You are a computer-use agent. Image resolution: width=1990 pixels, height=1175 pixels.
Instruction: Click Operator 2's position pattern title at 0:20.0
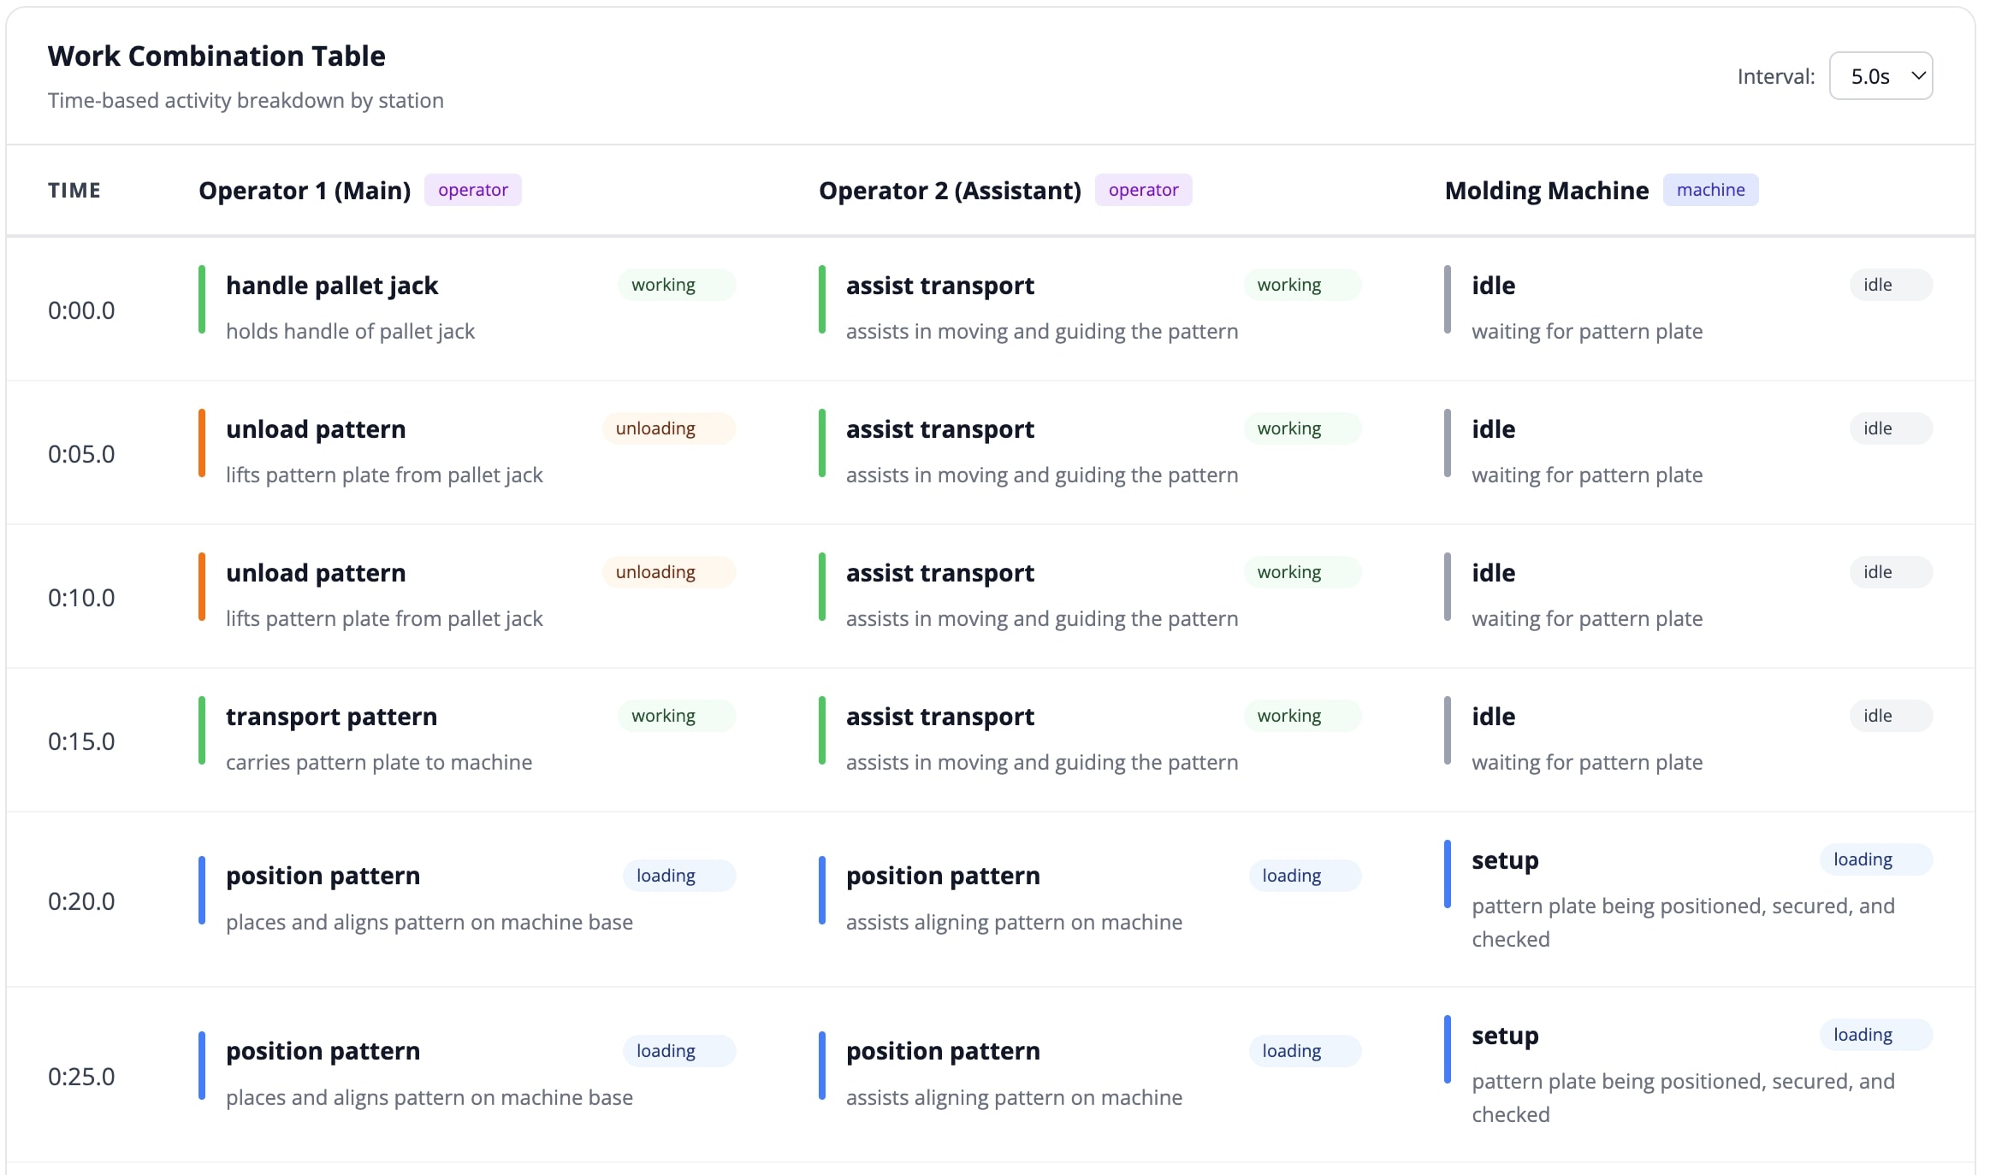pyautogui.click(x=943, y=876)
